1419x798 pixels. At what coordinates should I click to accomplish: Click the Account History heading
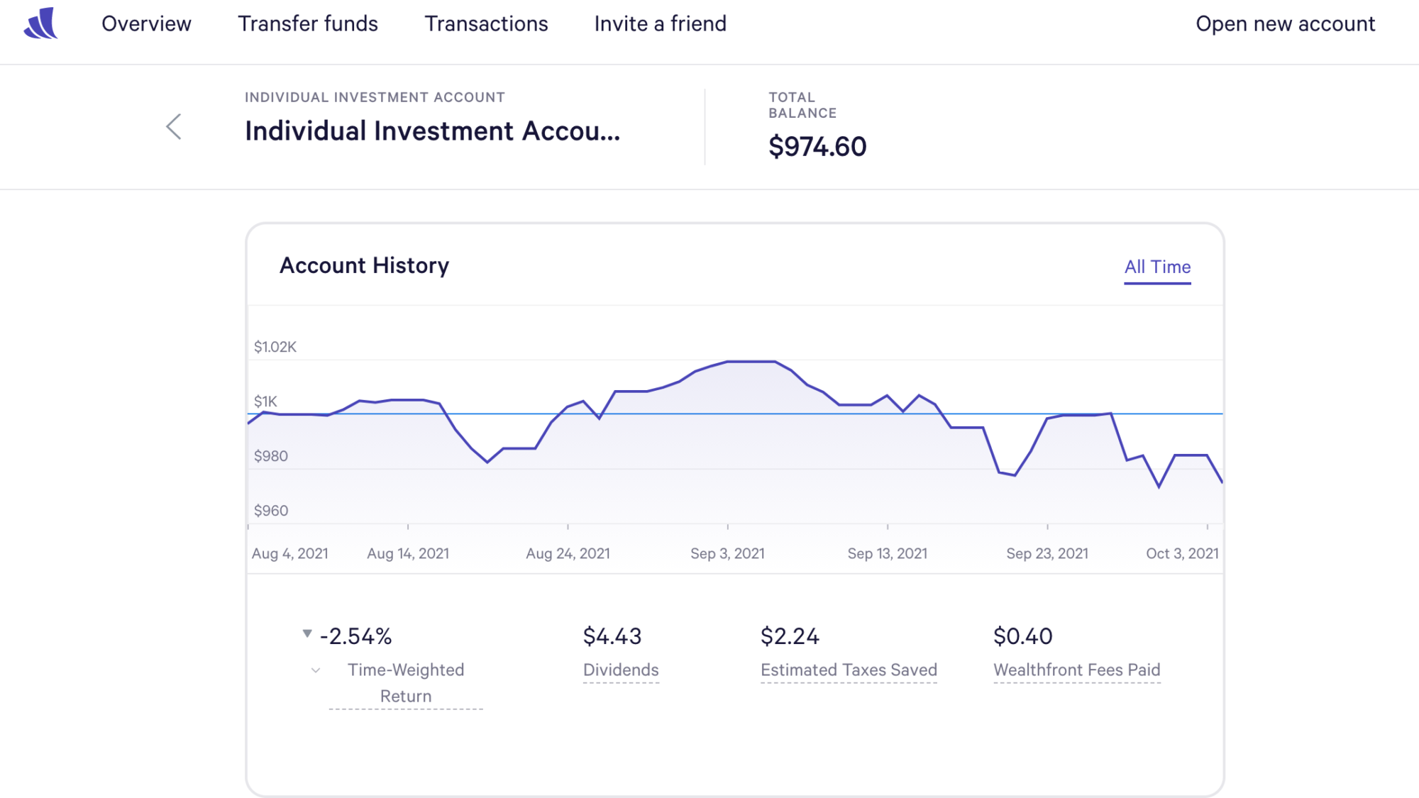point(364,265)
